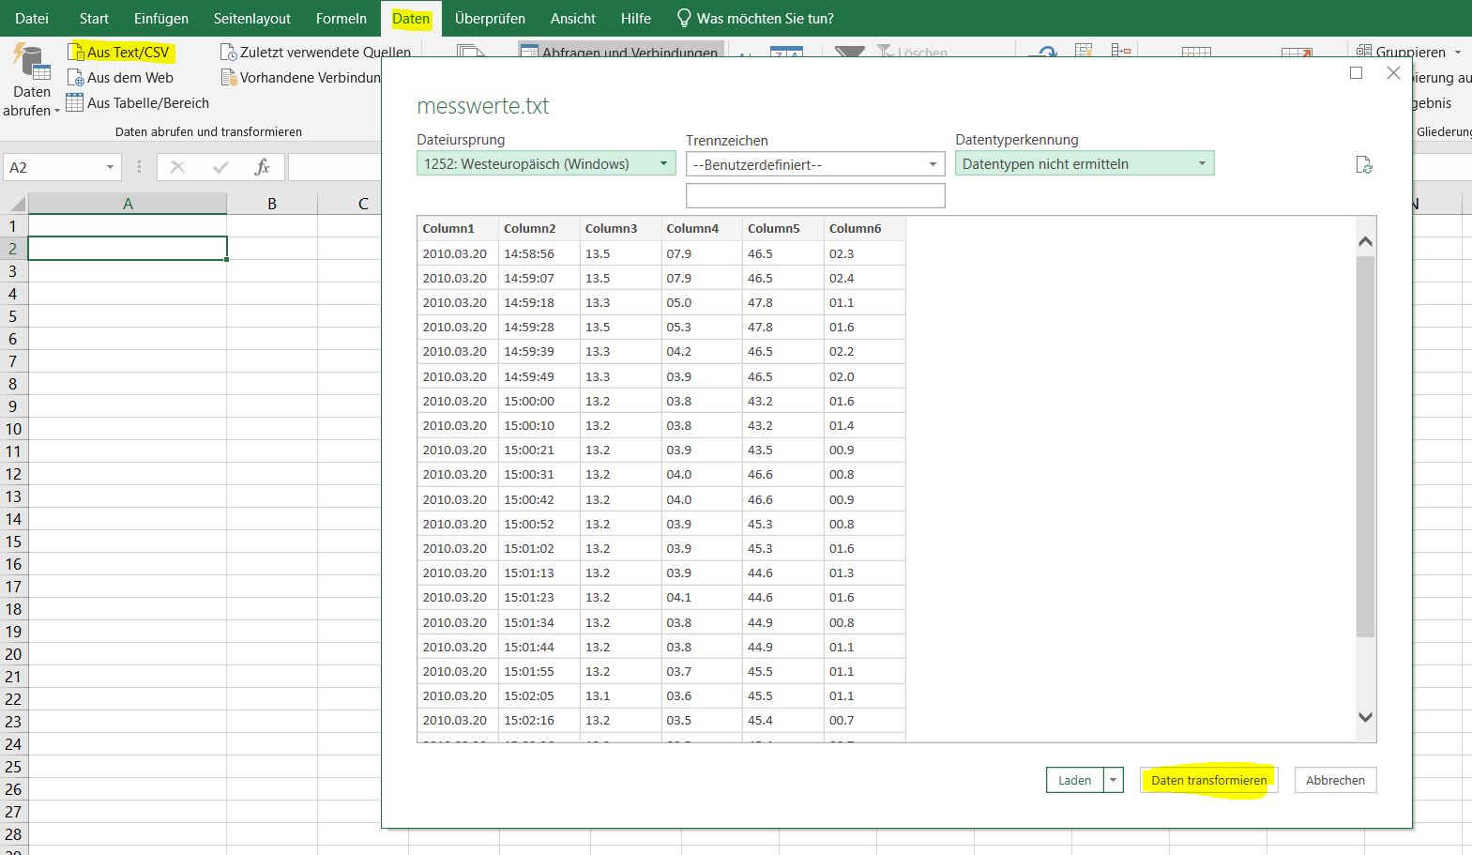1472x855 pixels.
Task: Click the Aus Text/CSV import icon
Action: tap(76, 53)
